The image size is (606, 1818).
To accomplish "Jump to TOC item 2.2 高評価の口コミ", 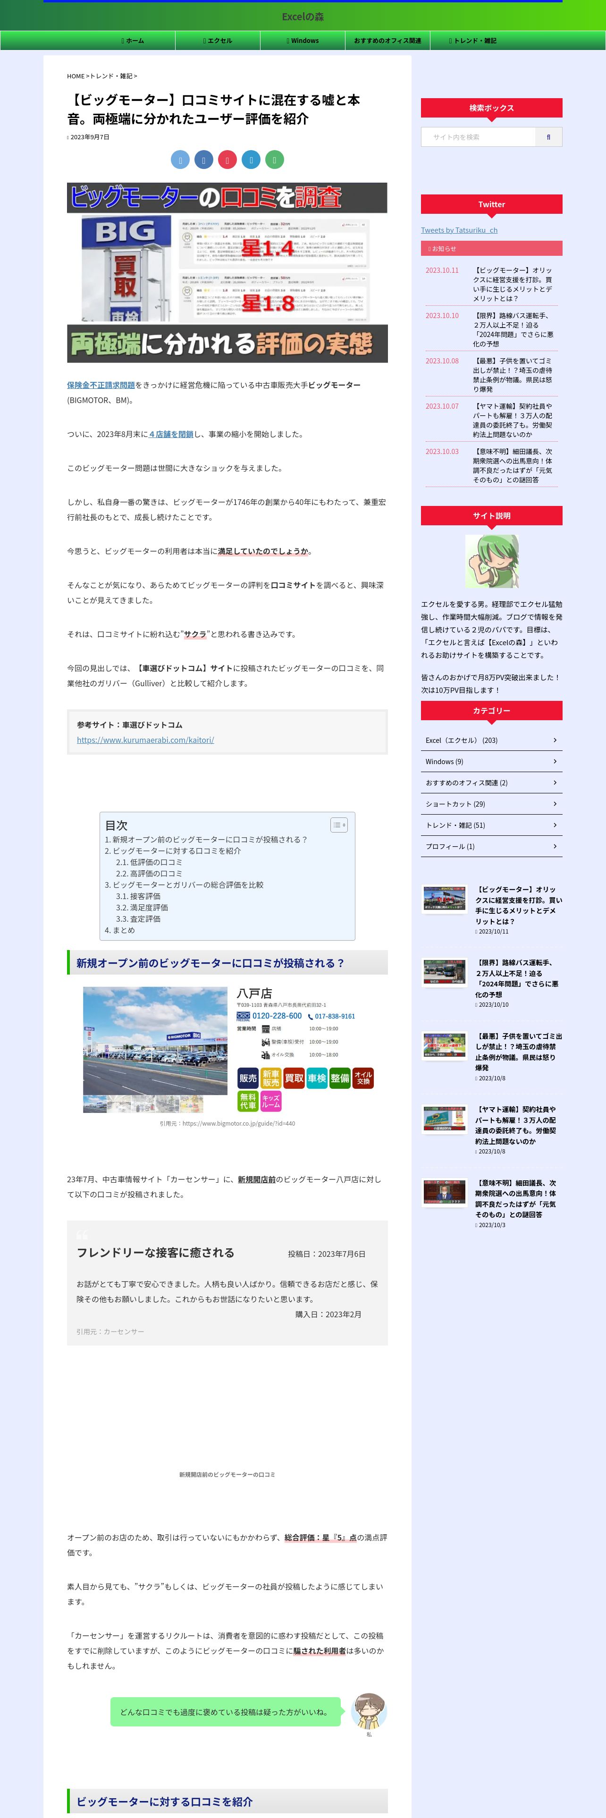I will pyautogui.click(x=149, y=874).
